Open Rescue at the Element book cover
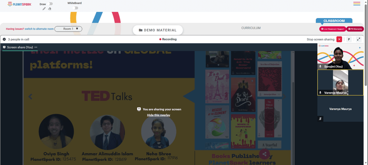 click(x=217, y=122)
